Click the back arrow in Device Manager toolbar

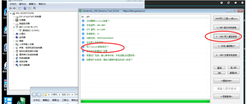[10, 8]
